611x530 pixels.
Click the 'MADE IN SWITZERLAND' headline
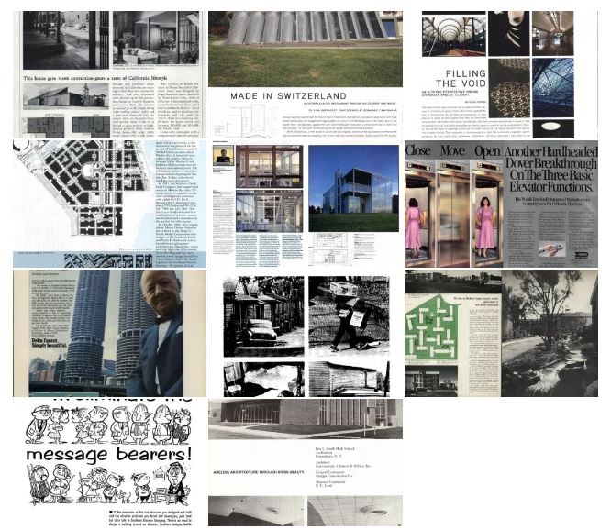pos(288,95)
